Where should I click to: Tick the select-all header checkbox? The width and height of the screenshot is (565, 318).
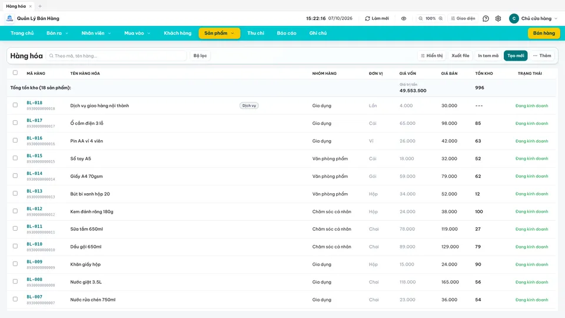click(x=15, y=73)
